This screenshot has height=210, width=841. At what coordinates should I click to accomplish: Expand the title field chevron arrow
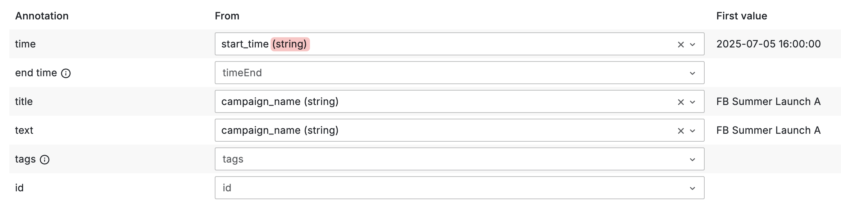tap(692, 102)
